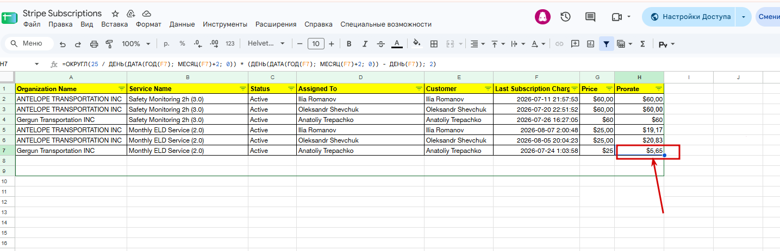Activate the paint format tool
Viewport: 780px width, 251px height.
[109, 44]
